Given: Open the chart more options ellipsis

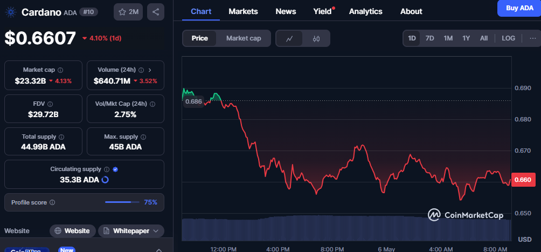Looking at the screenshot, I should pyautogui.click(x=533, y=38).
